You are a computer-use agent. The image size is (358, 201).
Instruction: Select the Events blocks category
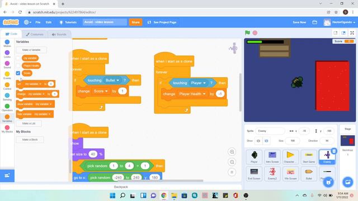[7, 75]
